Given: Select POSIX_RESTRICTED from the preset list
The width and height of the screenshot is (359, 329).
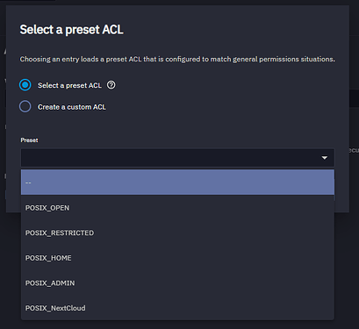Looking at the screenshot, I should [177, 232].
